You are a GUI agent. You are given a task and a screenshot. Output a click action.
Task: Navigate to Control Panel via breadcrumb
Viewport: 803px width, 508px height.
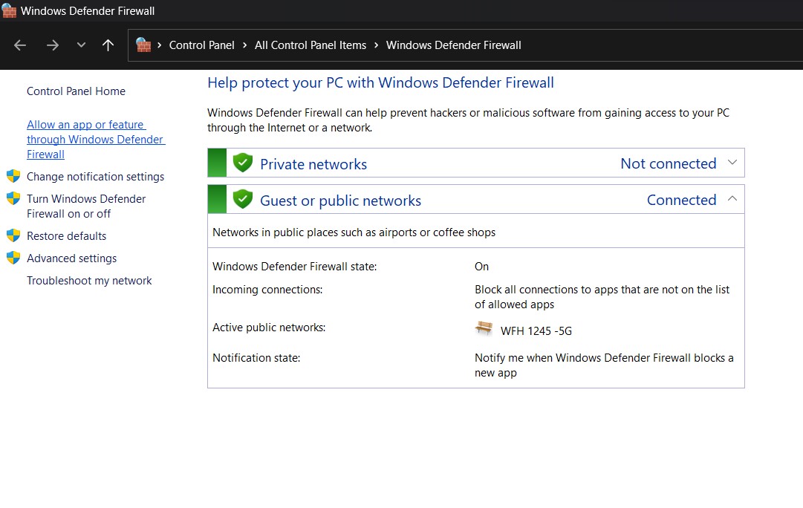(x=201, y=45)
